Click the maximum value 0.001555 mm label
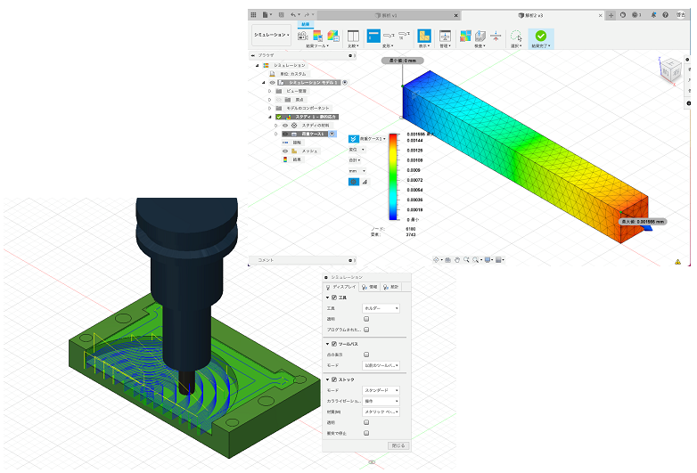Screen dimensions: 697x473 point(643,222)
